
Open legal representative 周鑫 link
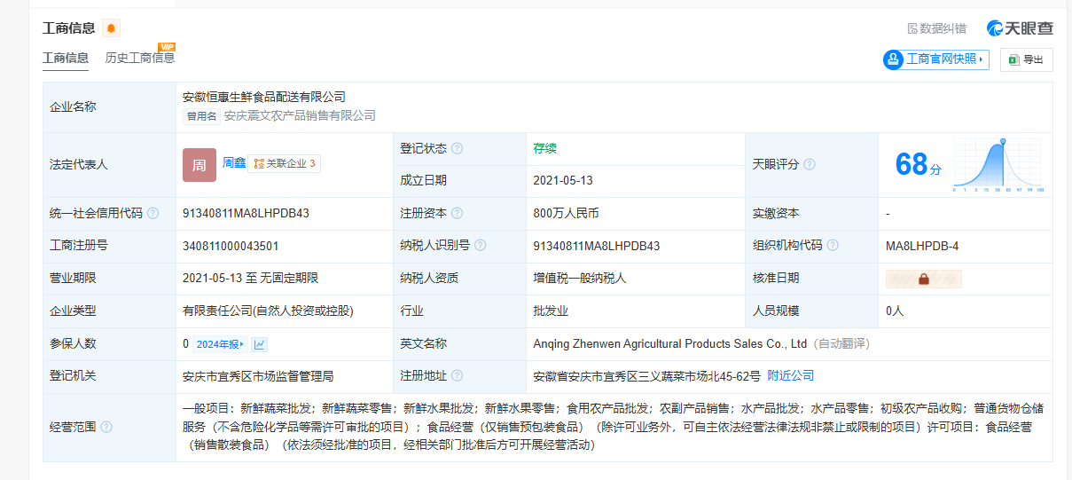234,163
